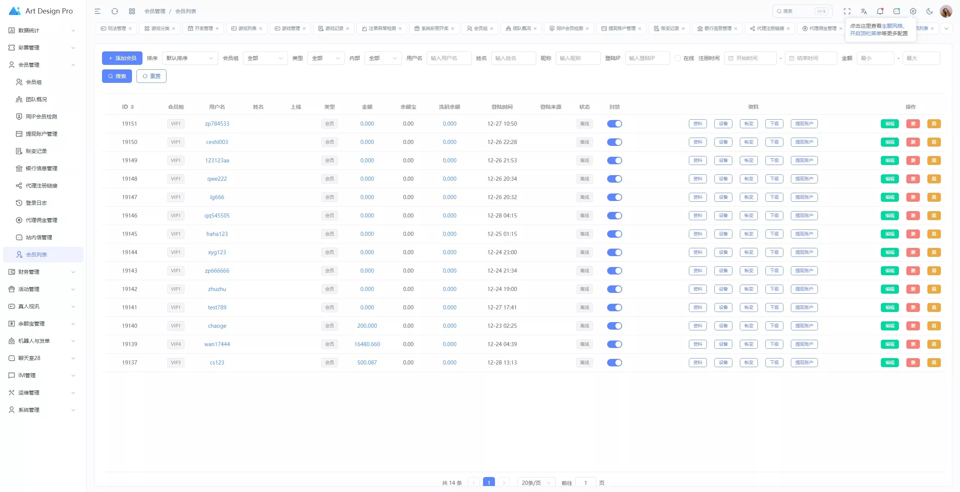Switch to dark mode moon icon
960x492 pixels.
coord(930,11)
